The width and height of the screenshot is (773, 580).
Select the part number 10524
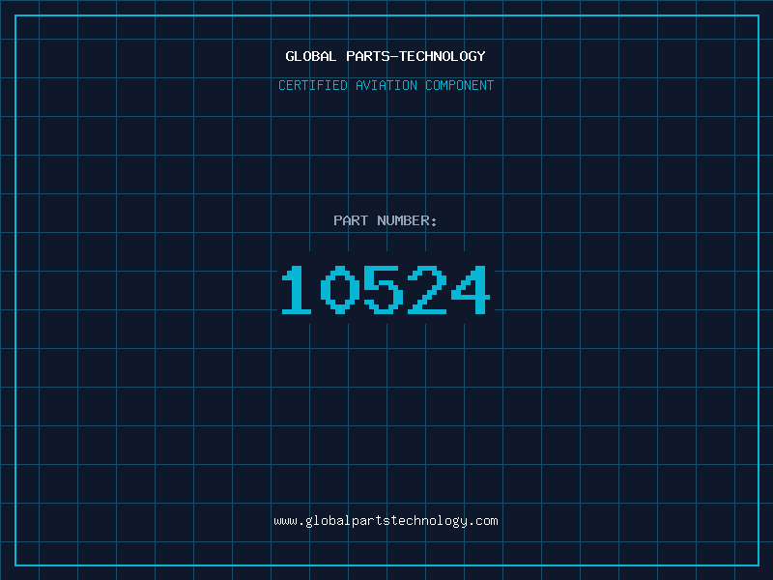click(x=386, y=289)
